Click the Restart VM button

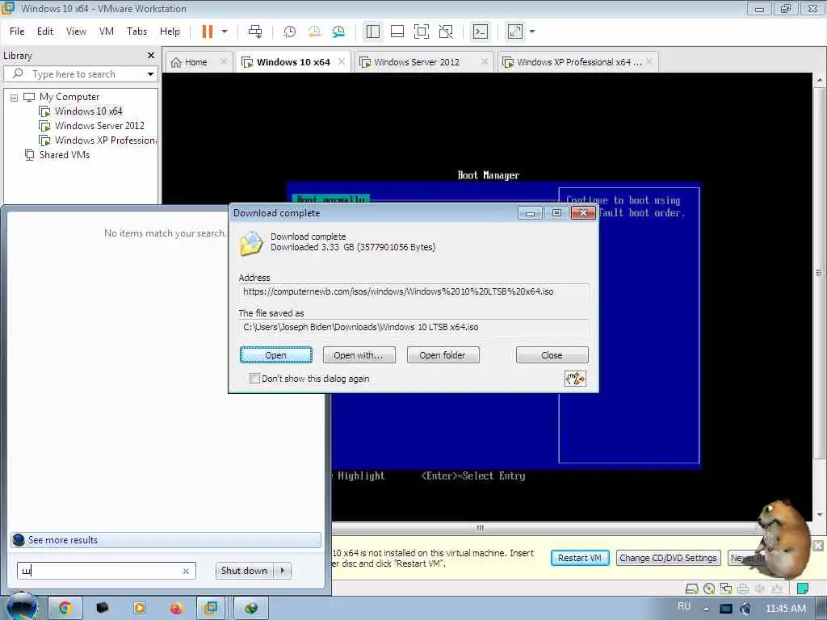580,558
